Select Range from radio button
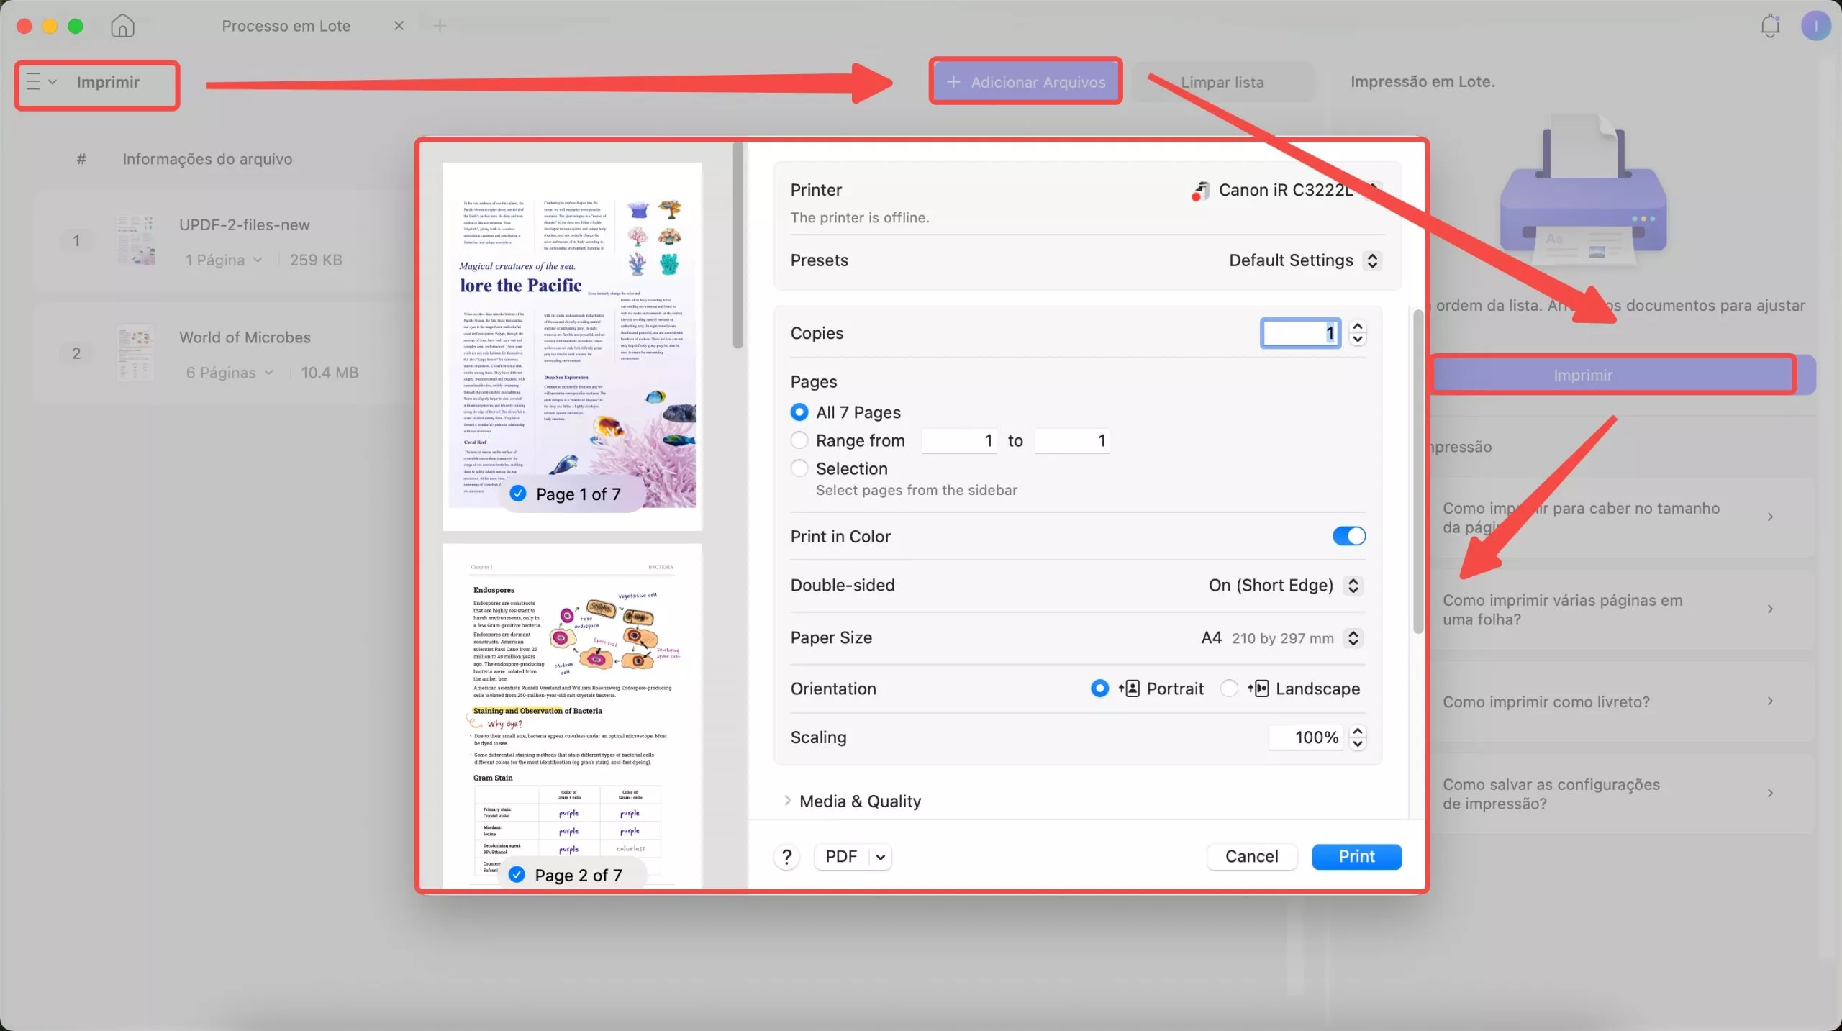This screenshot has height=1031, width=1842. 799,440
